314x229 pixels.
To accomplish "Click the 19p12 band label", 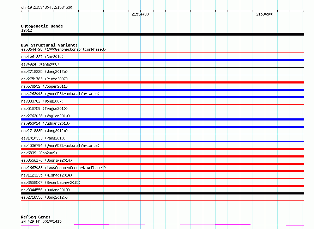I will tap(26, 30).
